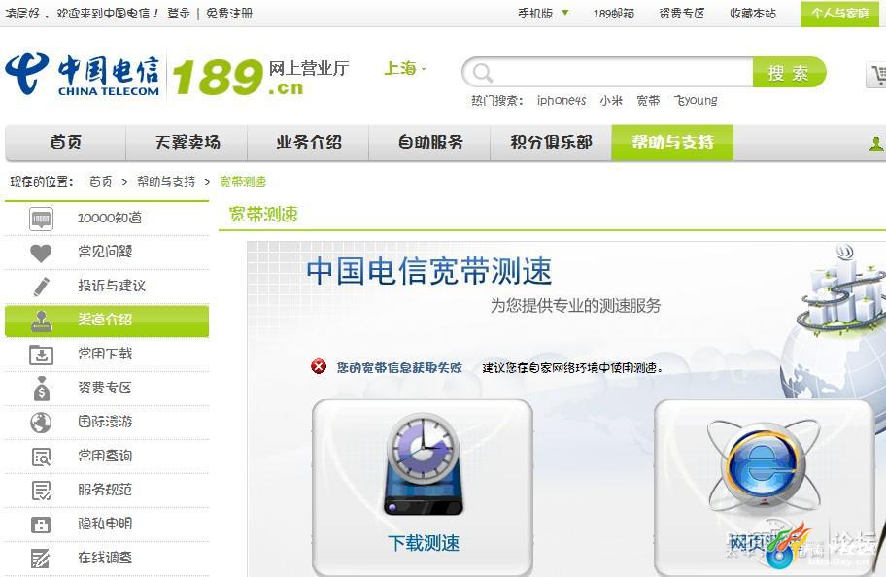Click the globe icon for 国际漫游
Image resolution: width=886 pixels, height=577 pixels.
[41, 423]
